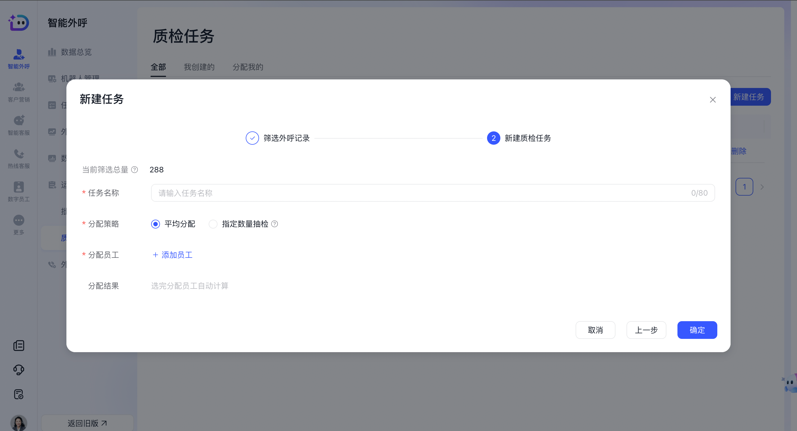Click 新建任务 button behind dialog

[x=750, y=97]
